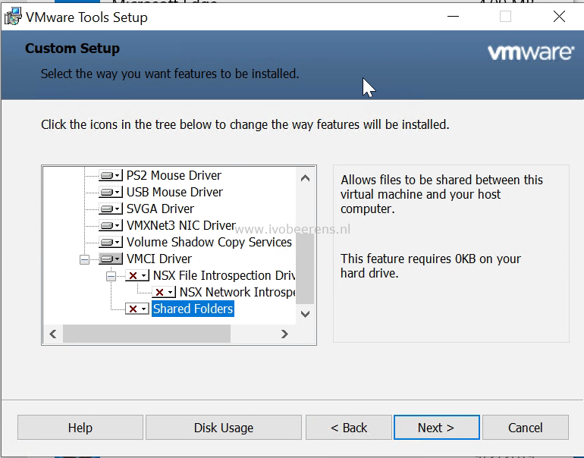Click the VMware Tools Setup title icon
The height and width of the screenshot is (458, 584).
point(13,17)
